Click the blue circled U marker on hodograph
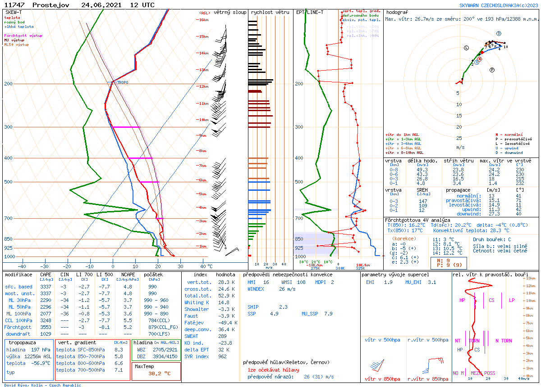Image resolution: width=541 pixels, height=387 pixels. (476, 63)
